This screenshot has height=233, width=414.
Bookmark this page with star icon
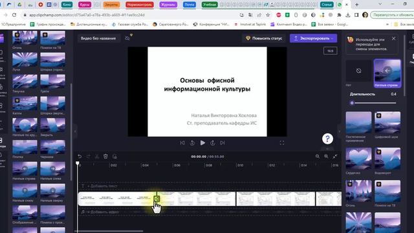[x=268, y=15]
